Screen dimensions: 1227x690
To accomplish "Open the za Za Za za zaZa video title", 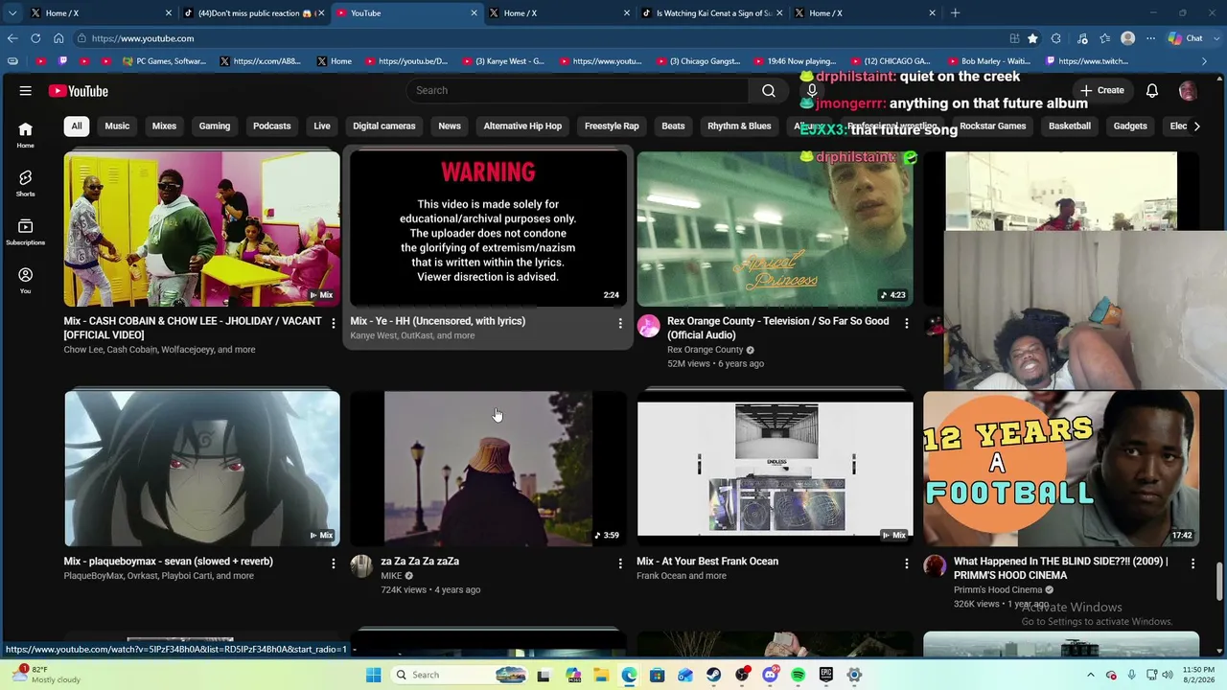I will pos(420,562).
